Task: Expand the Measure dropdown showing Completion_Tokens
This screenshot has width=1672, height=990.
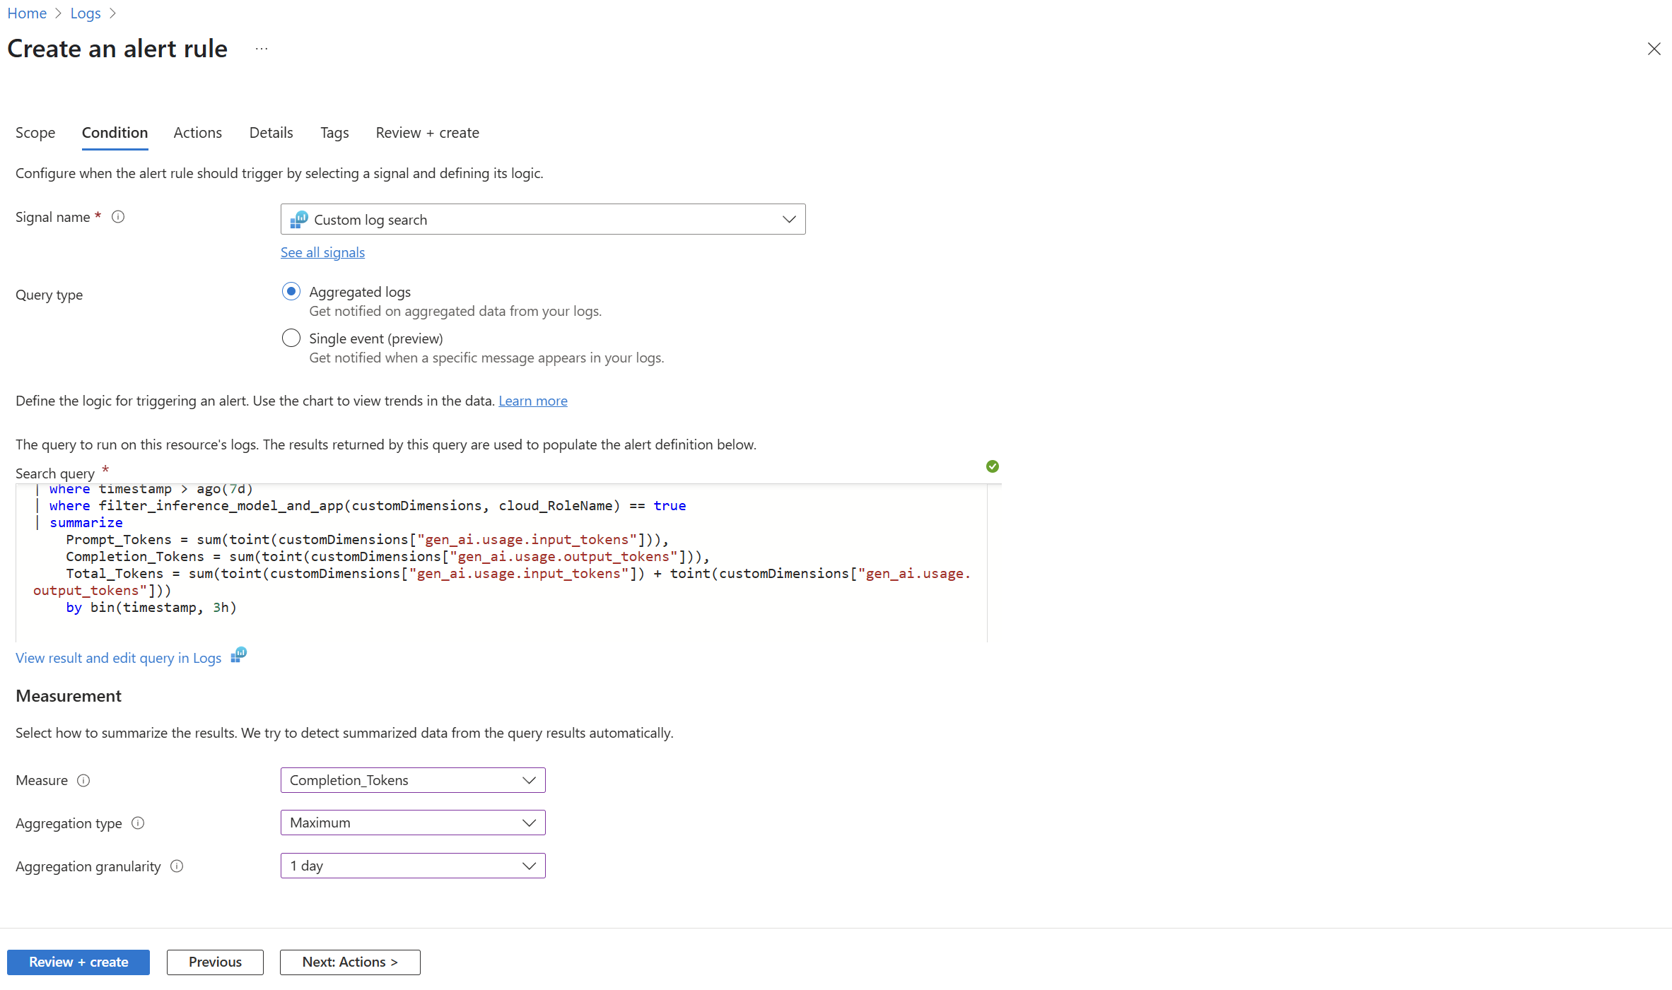Action: coord(413,780)
